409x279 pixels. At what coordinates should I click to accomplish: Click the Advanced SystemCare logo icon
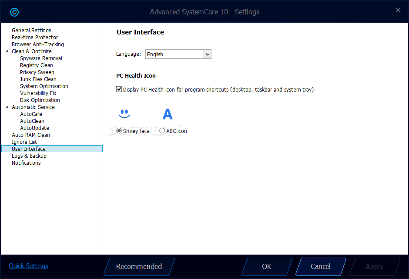[14, 12]
